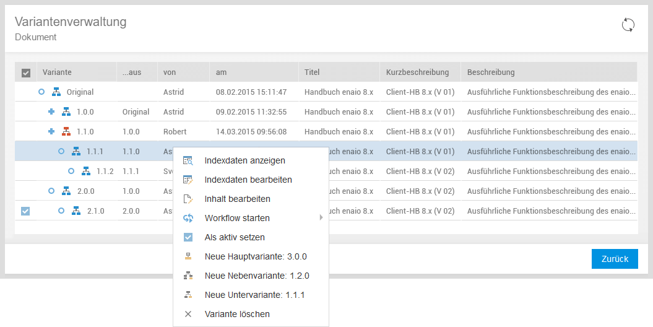This screenshot has width=653, height=327.
Task: Click the 'Inhalt bearbeiten' document icon
Action: tap(189, 199)
